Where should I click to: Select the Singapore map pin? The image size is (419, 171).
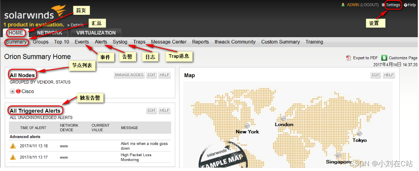pos(338,155)
